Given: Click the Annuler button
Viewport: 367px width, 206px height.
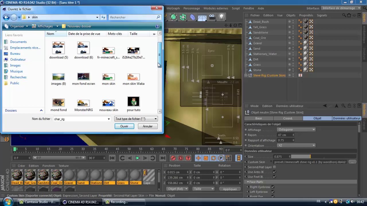Looking at the screenshot, I should tap(148, 126).
